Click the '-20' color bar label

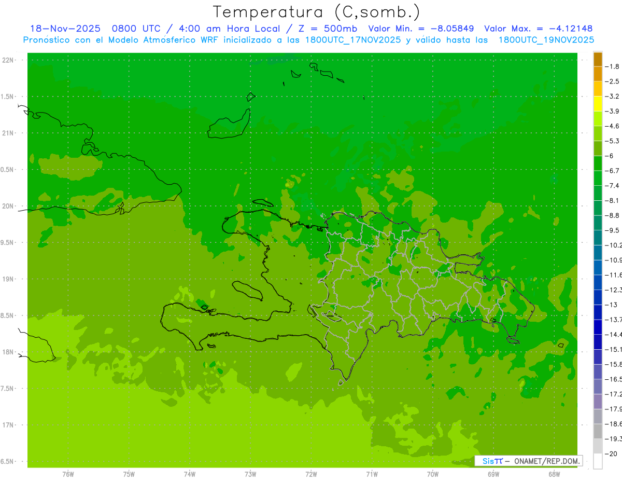pyautogui.click(x=611, y=454)
